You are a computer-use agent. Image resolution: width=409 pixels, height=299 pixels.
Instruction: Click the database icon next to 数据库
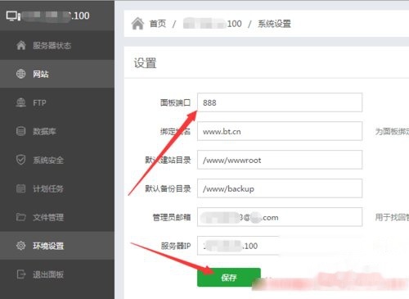21,131
